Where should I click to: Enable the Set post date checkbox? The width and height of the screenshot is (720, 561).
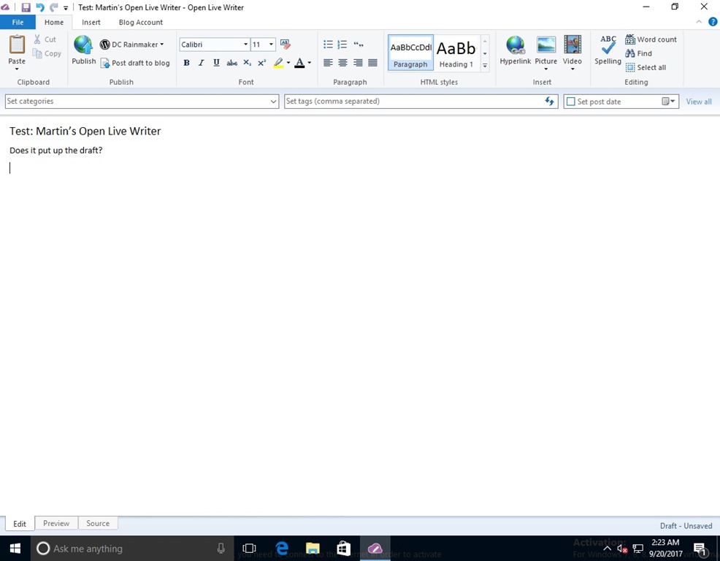(571, 102)
